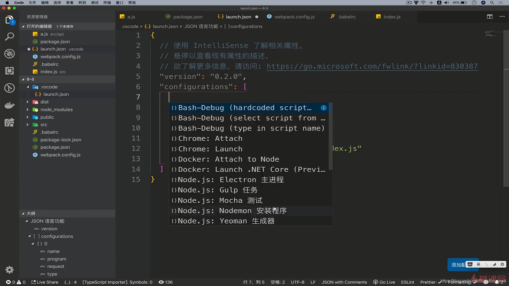This screenshot has height=286, width=509.
Task: Open the Apple menu
Action: tap(7, 3)
